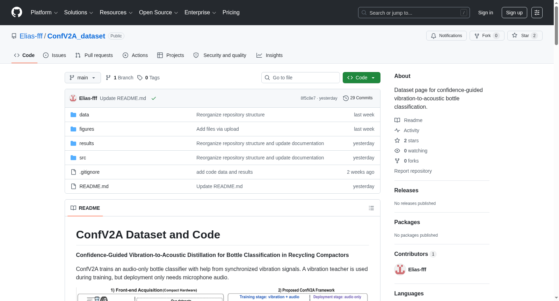The image size is (559, 301).
Task: Open the README outline list icon
Action: pos(371,208)
